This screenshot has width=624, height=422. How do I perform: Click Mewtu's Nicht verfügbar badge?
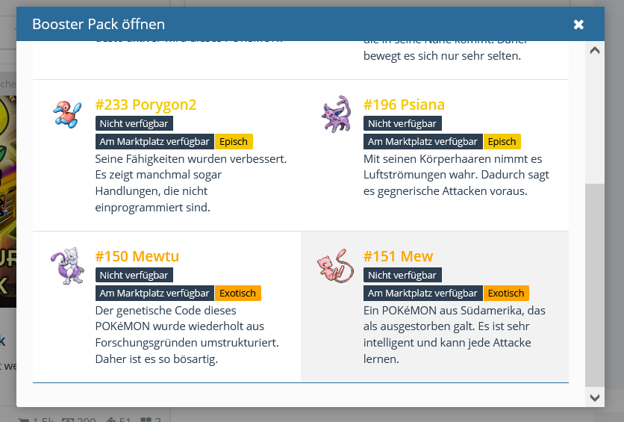(x=134, y=275)
